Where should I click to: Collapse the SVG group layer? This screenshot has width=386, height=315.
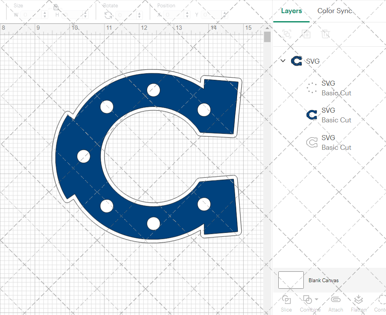coord(283,61)
